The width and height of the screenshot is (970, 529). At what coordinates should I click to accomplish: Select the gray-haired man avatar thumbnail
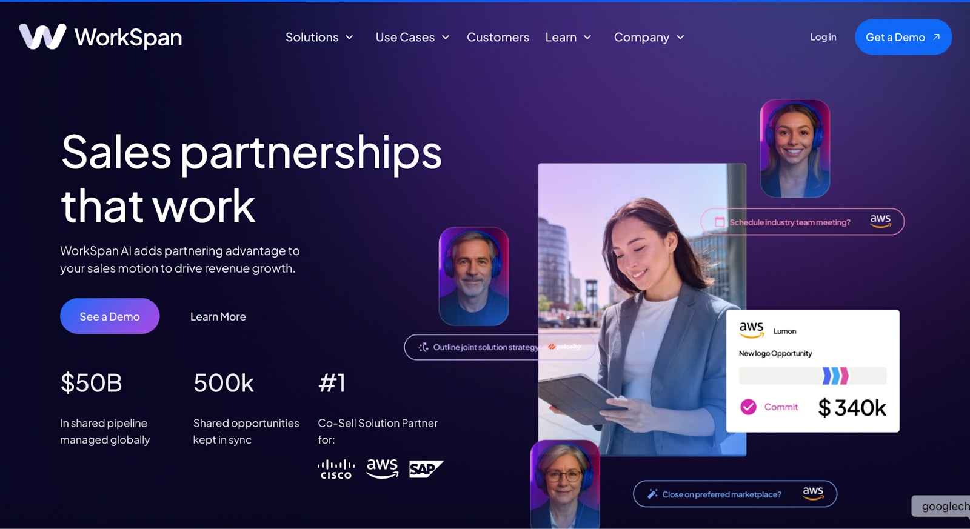coord(473,276)
